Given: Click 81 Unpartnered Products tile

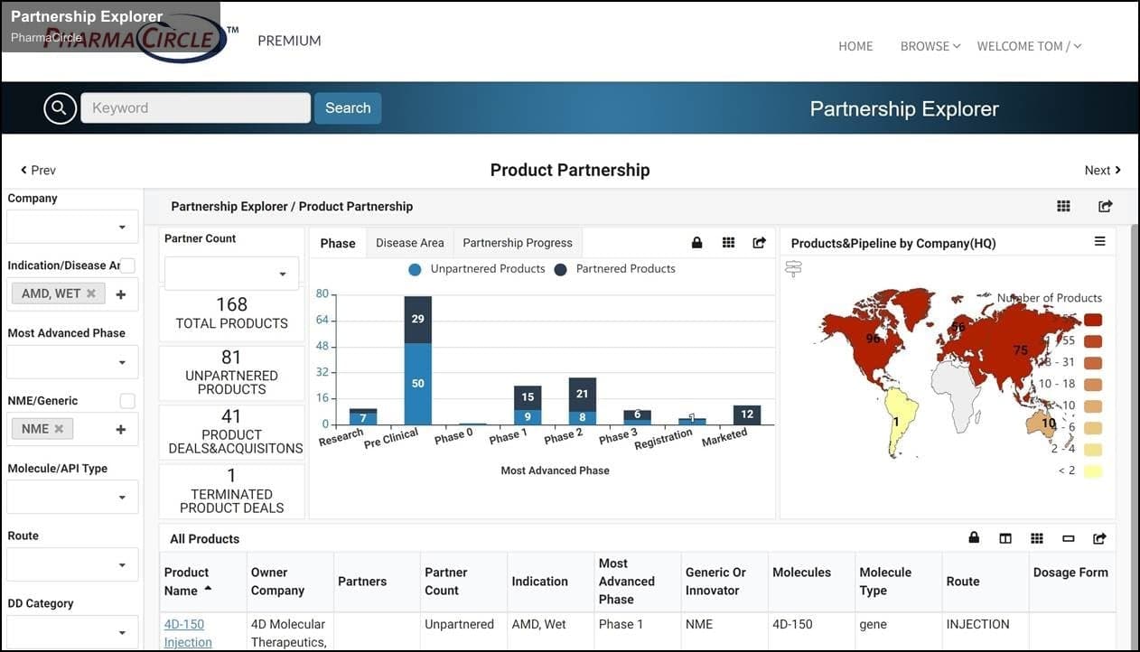Looking at the screenshot, I should pos(231,371).
